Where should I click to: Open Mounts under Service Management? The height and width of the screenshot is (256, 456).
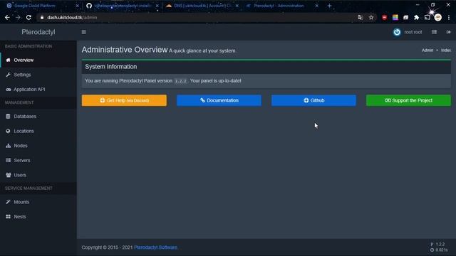(38, 202)
